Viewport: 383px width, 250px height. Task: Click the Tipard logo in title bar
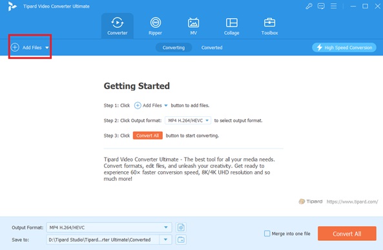pos(12,6)
